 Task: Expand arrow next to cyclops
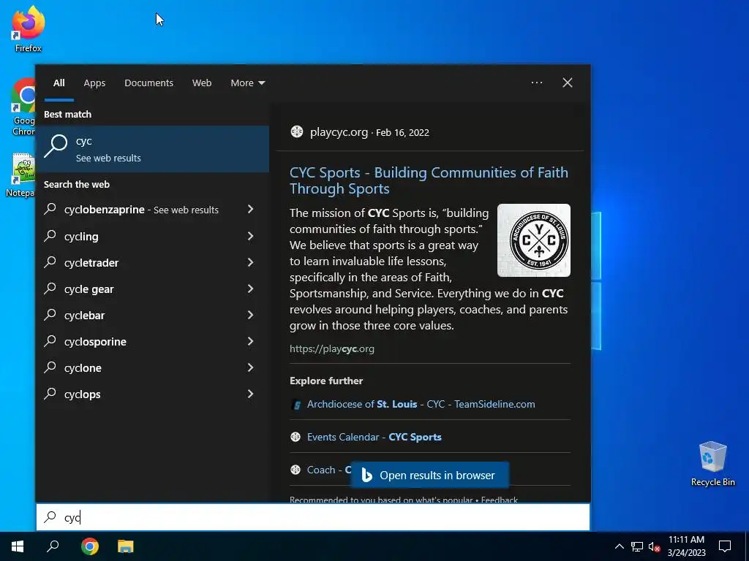250,394
